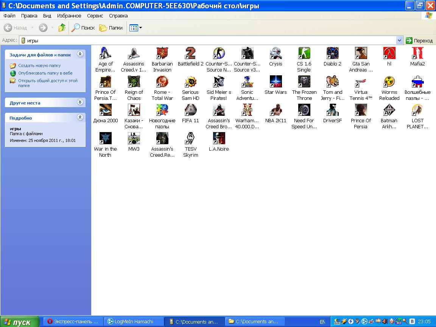
Task: Select the Gta San Andreas shortcut
Action: pyautogui.click(x=361, y=53)
